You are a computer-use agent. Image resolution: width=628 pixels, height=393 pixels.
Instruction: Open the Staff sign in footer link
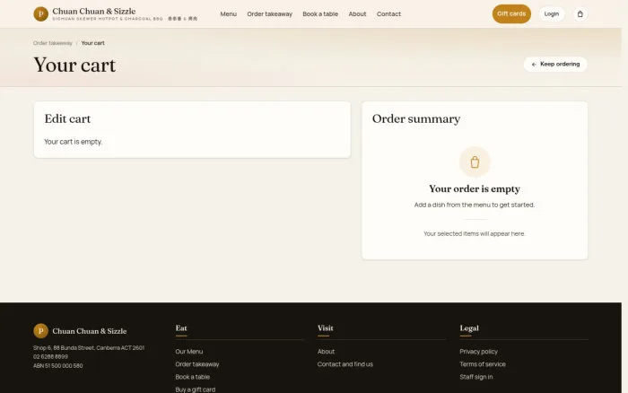click(476, 377)
